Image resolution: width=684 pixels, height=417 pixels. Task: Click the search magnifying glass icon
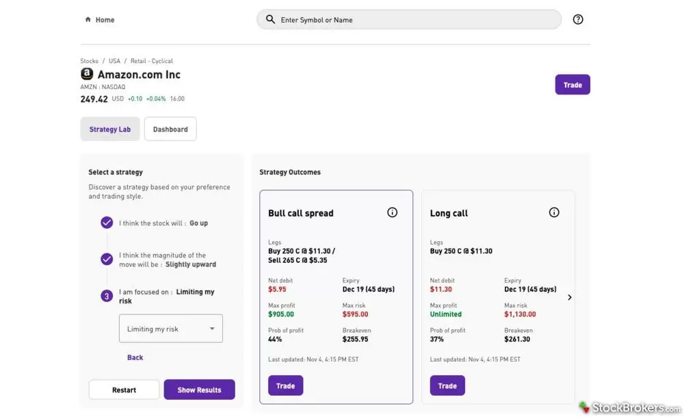(x=269, y=19)
